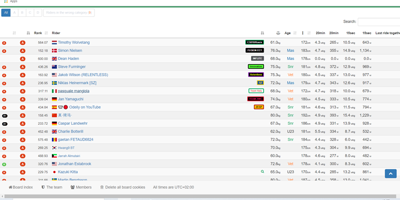Sort by weight scale icon column
Image resolution: width=400 pixels, height=200 pixels.
click(x=278, y=33)
